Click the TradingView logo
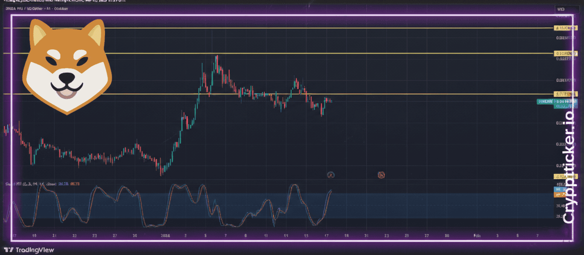This screenshot has height=255, width=584. (31, 250)
